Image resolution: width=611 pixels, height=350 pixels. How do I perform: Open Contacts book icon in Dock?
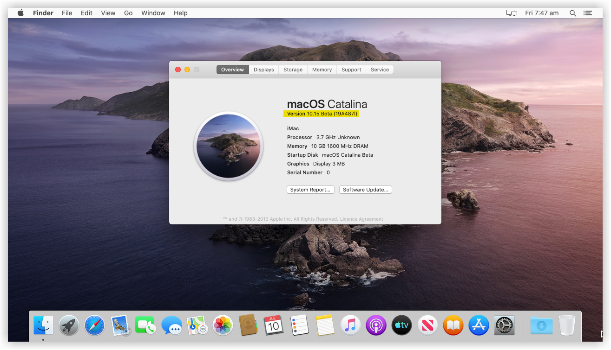(x=248, y=325)
